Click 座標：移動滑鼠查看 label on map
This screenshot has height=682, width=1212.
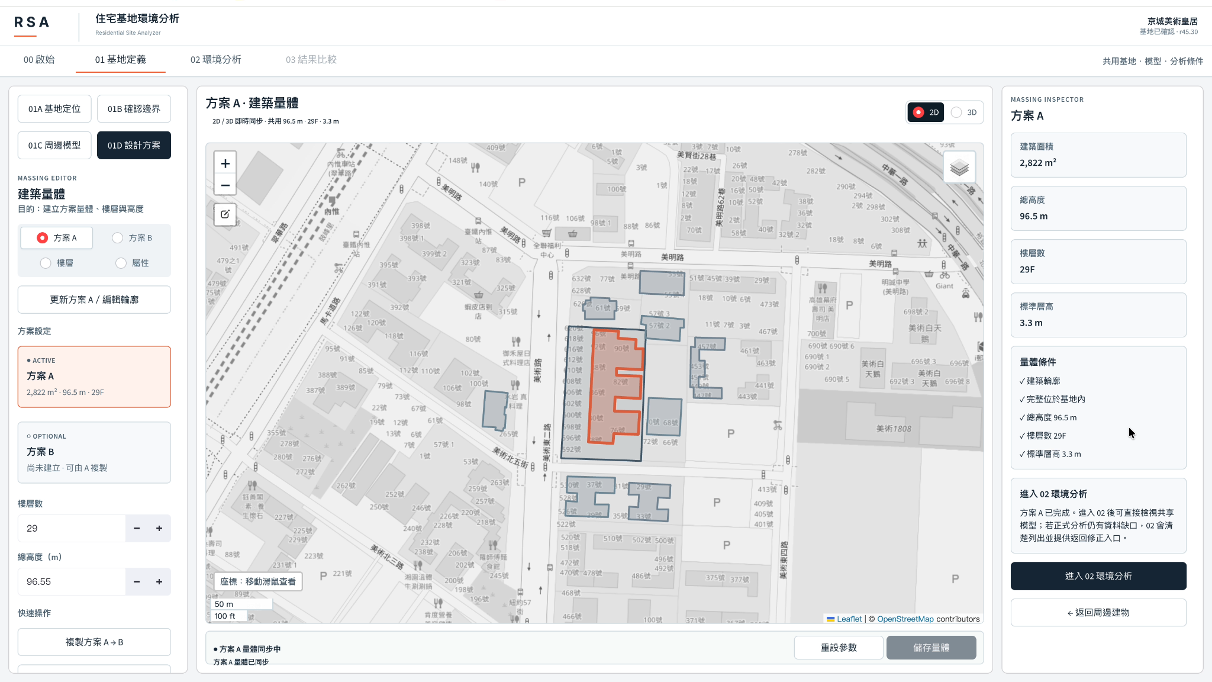click(258, 581)
